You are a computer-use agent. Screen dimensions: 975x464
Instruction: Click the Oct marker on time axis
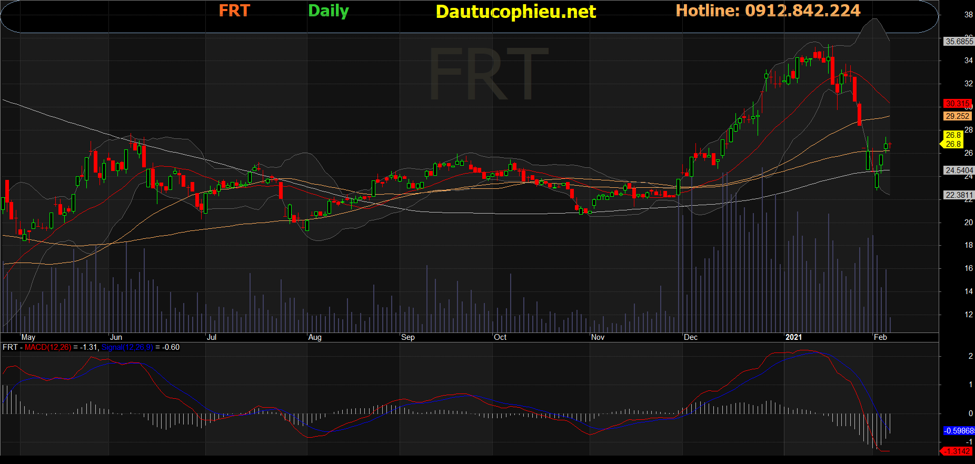tap(500, 337)
